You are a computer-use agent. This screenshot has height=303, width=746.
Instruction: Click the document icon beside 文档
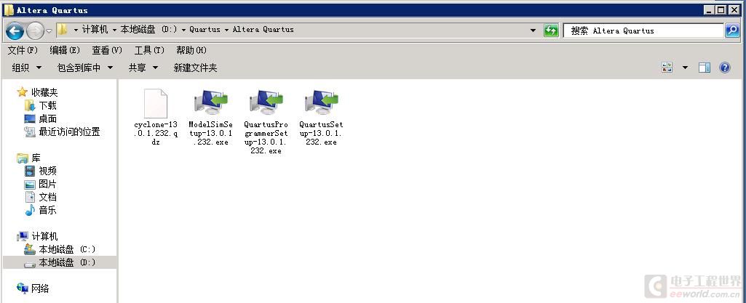click(30, 197)
